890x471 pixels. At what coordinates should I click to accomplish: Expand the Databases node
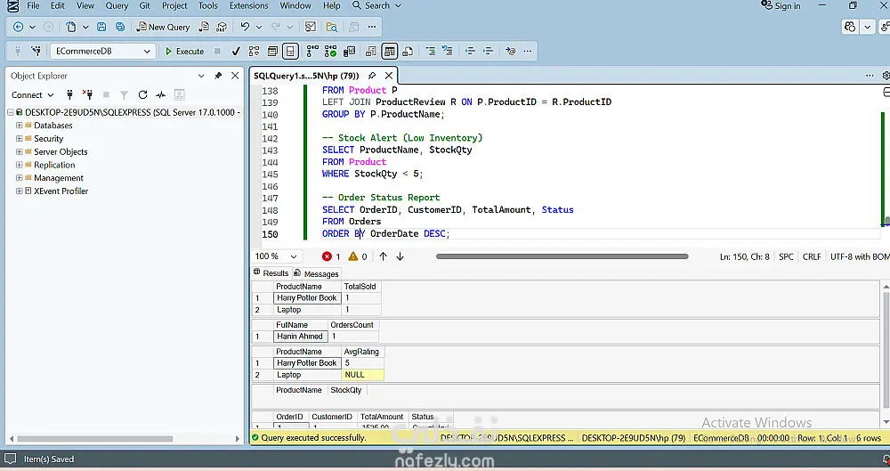[20, 125]
